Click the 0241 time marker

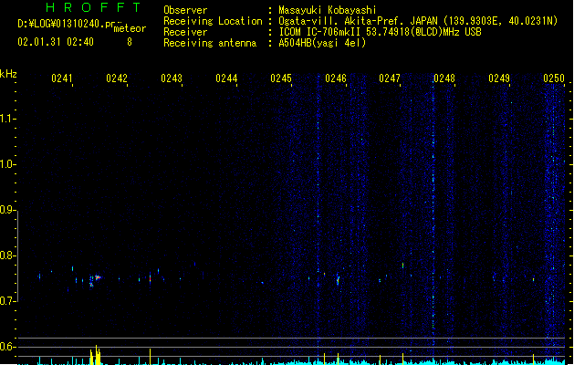[x=62, y=78]
